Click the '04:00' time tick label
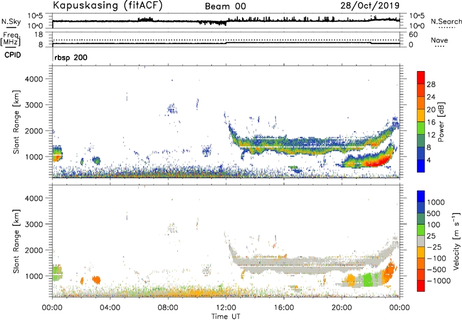462x320 pixels. 110,308
